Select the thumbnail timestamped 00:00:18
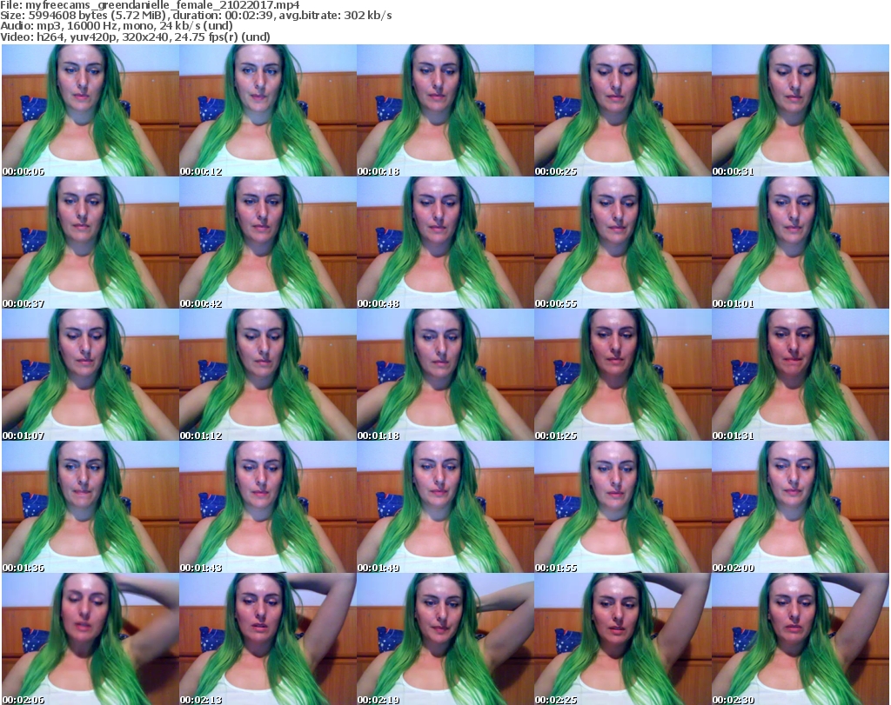891x705 pixels. pos(445,110)
